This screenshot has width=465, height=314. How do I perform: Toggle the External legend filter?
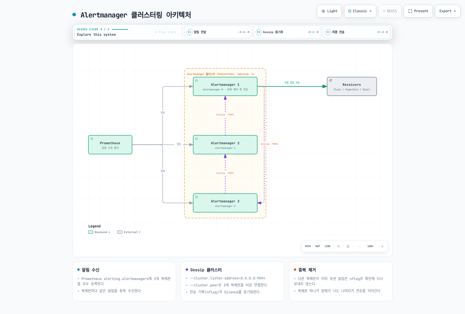pyautogui.click(x=129, y=232)
